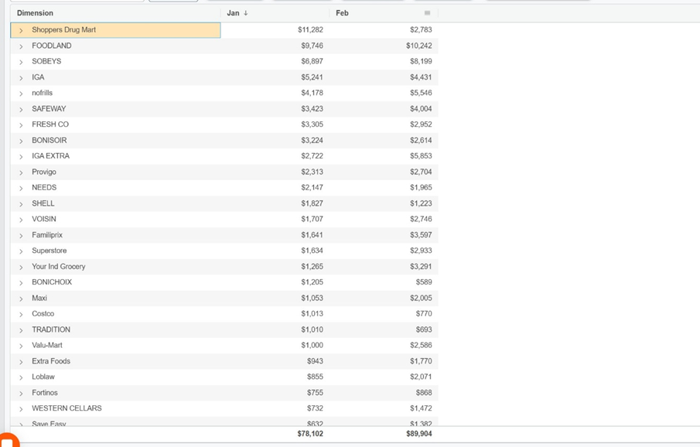Click Jan value $1,000
The height and width of the screenshot is (447, 700).
312,345
